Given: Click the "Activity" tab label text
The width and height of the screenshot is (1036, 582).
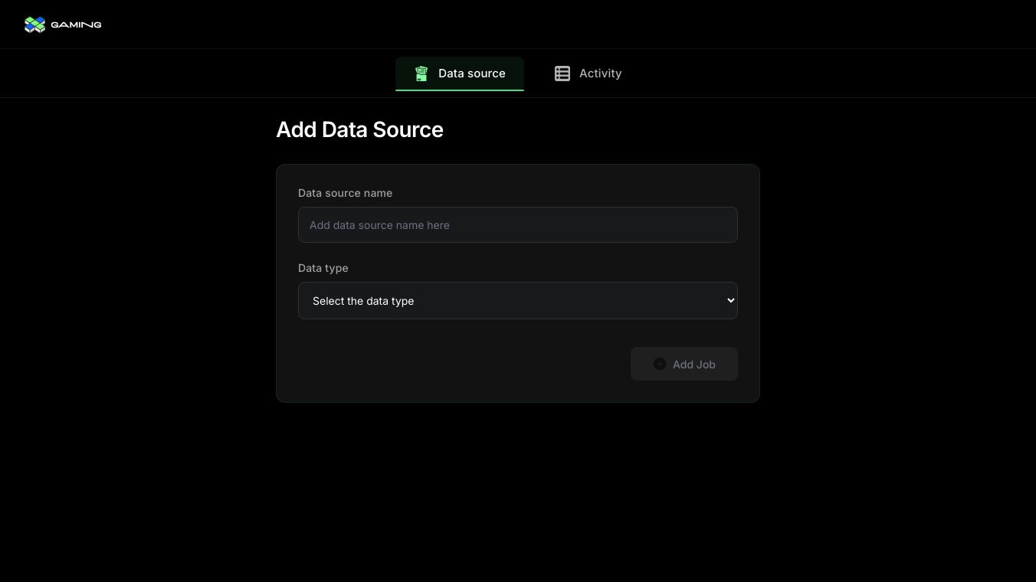Looking at the screenshot, I should [x=600, y=74].
